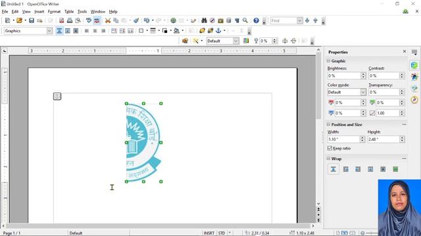The width and height of the screenshot is (421, 236).
Task: Flip graphic vertically icon
Action: click(293, 41)
